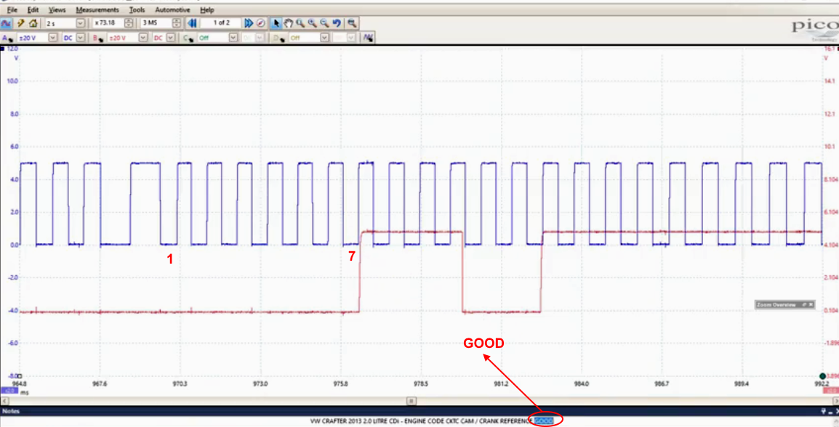The height and width of the screenshot is (427, 839).
Task: Select the arrow pointer tool
Action: coord(276,23)
